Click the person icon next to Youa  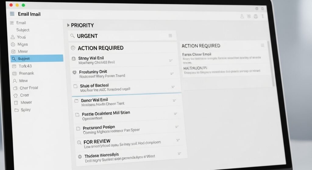[12, 37]
